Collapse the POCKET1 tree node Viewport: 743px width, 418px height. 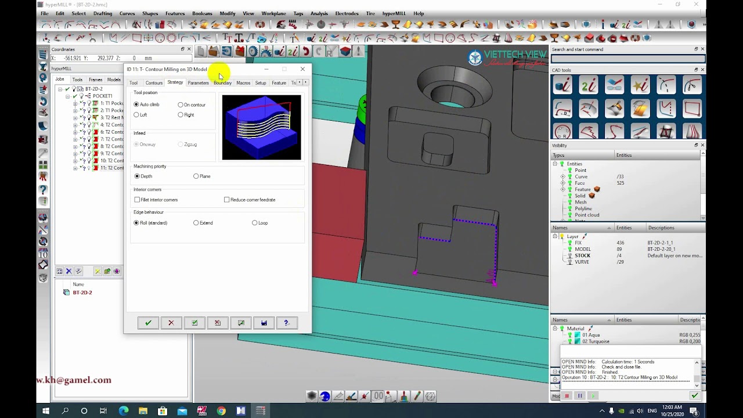pyautogui.click(x=68, y=96)
